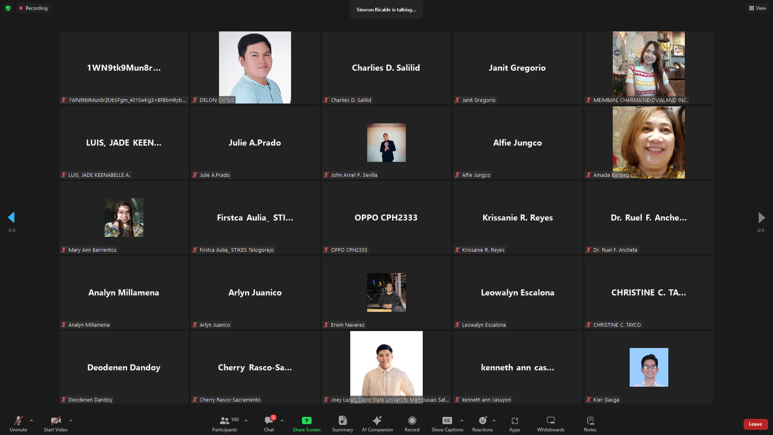Select Amada Banaag's video tile
This screenshot has width=773, height=435.
click(x=649, y=142)
